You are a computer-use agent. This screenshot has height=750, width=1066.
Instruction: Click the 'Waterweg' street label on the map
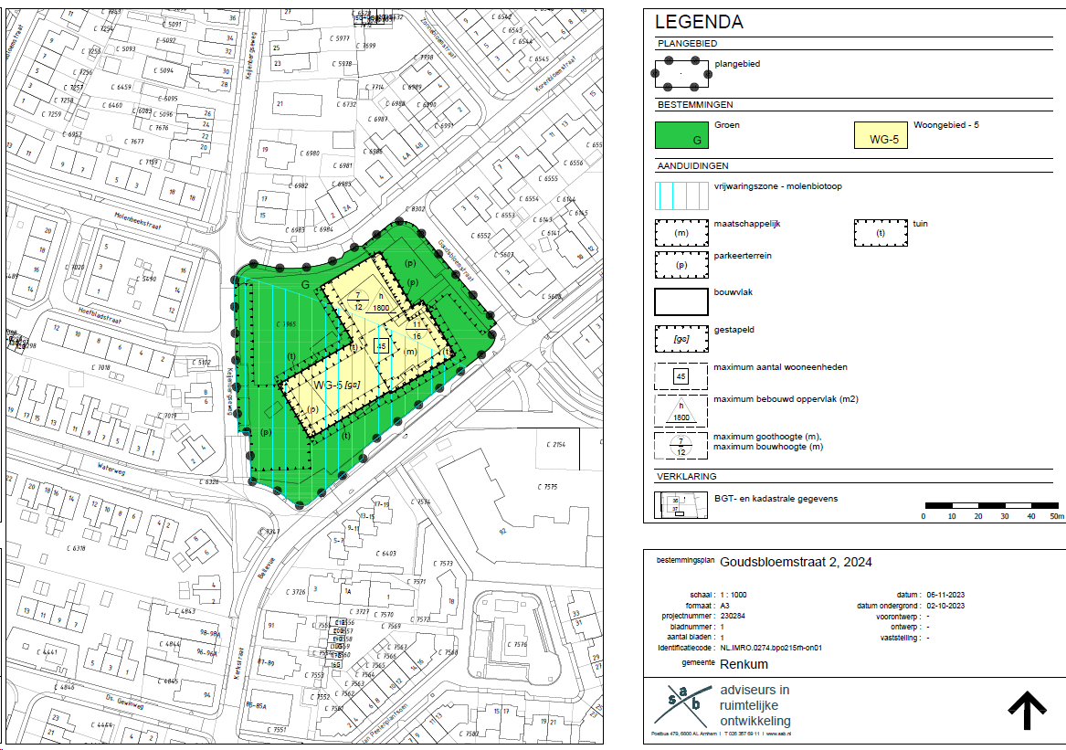coord(111,469)
